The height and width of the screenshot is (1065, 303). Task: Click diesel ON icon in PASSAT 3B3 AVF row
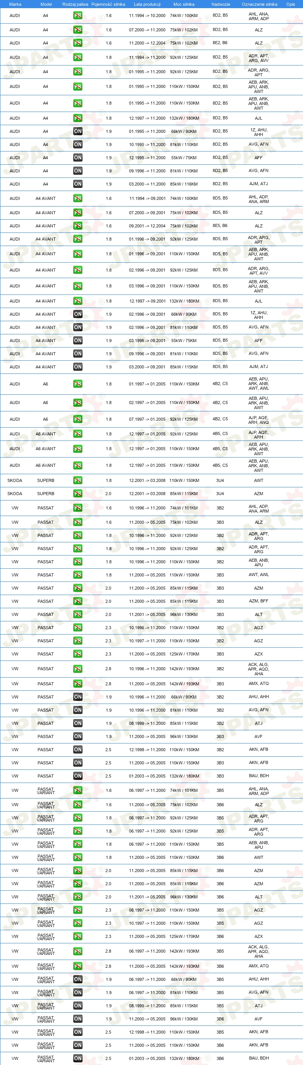78,736
